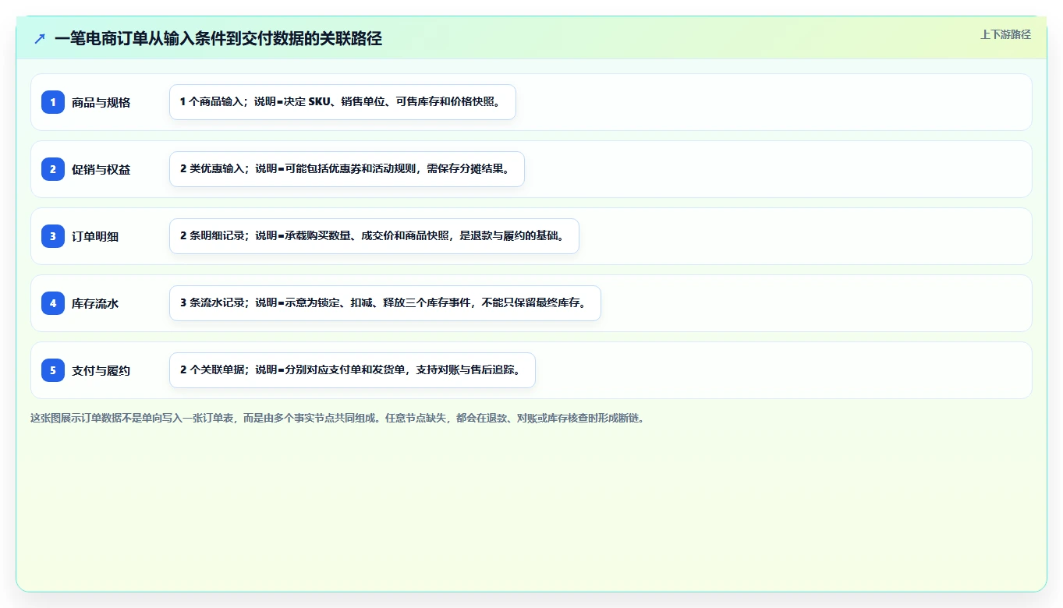Click the title 一笔电商订单从输入条件到交付数据的关联路径

(218, 38)
